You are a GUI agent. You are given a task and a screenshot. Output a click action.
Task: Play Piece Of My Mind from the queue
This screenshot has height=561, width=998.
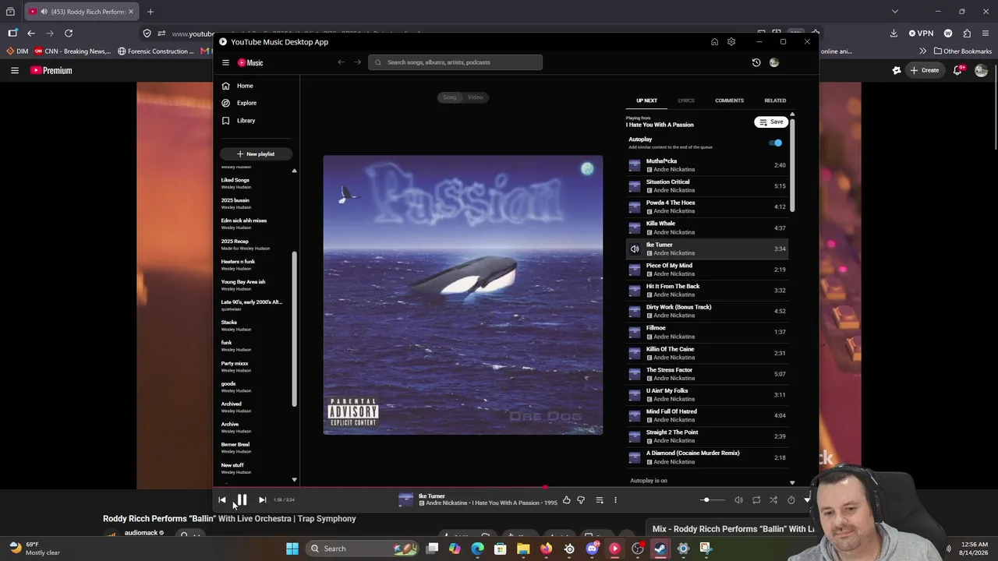coord(707,270)
